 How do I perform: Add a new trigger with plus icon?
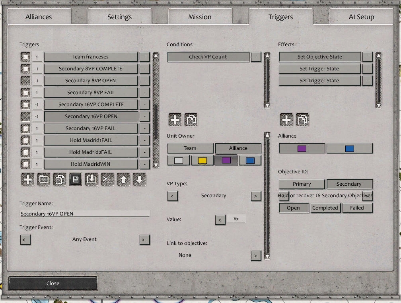[28, 179]
